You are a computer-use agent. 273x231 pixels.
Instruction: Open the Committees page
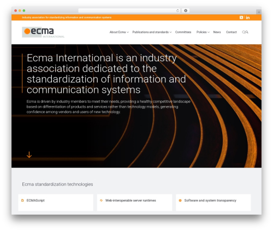pyautogui.click(x=183, y=32)
